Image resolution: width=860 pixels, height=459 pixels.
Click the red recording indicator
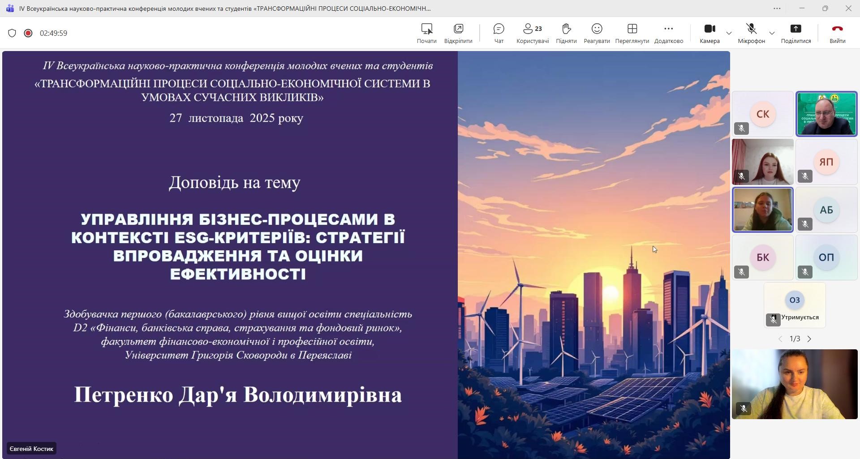pyautogui.click(x=28, y=33)
